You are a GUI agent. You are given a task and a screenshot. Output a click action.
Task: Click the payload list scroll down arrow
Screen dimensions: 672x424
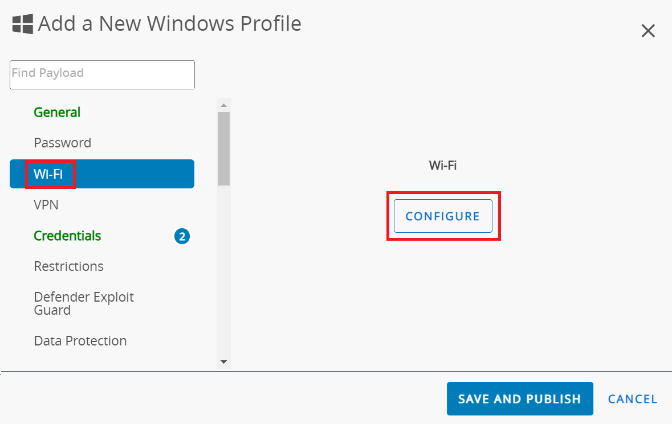tap(223, 361)
